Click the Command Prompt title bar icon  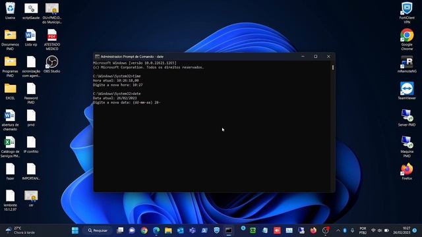(97, 57)
